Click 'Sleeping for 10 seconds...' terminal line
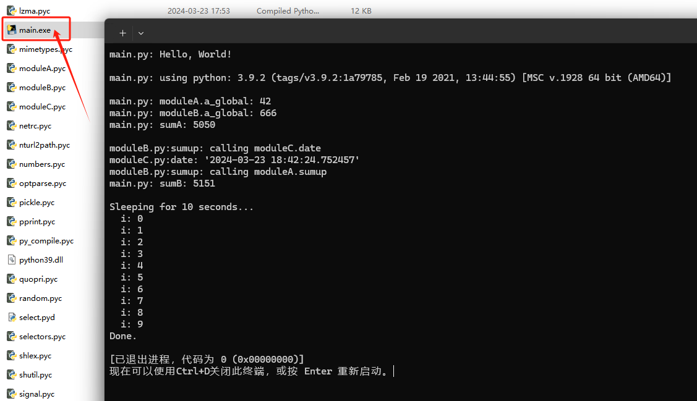697x401 pixels. [x=181, y=207]
